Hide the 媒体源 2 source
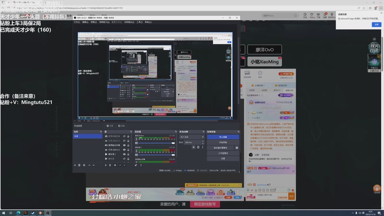384x216 pixels. 124,154
